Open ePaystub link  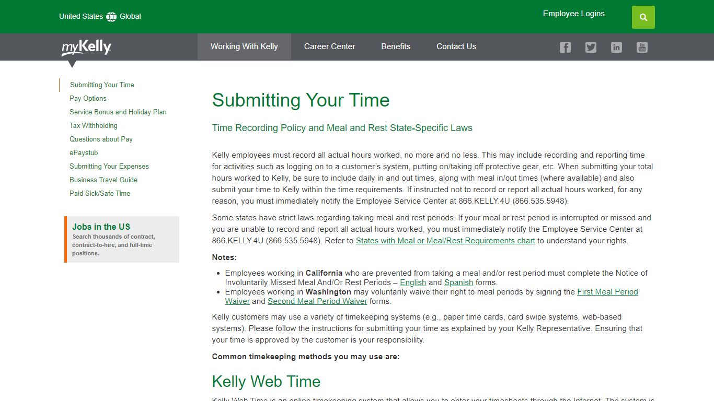pyautogui.click(x=84, y=152)
